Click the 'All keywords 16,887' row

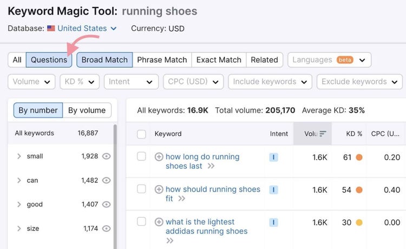pos(61,133)
